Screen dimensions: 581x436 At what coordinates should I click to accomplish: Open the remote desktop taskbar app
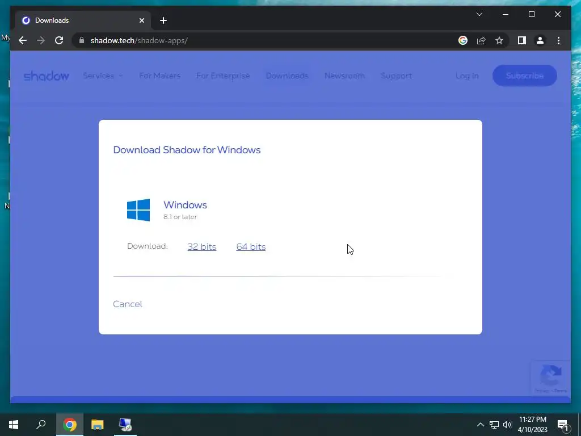pyautogui.click(x=125, y=425)
